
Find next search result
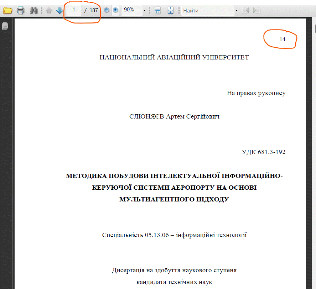coord(256,10)
